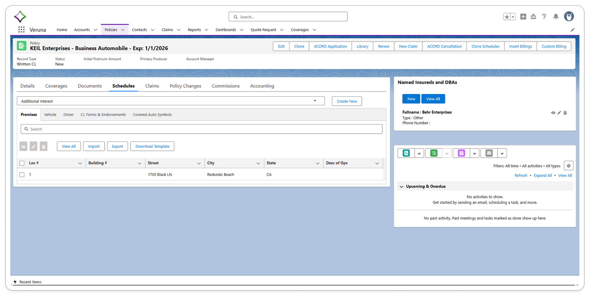Open favorites list dropdown arrow
590x296 pixels.
[x=513, y=17]
